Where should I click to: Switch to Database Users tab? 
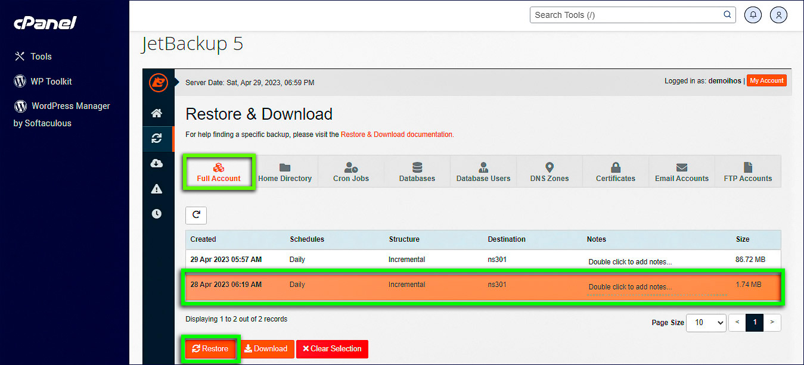[483, 172]
